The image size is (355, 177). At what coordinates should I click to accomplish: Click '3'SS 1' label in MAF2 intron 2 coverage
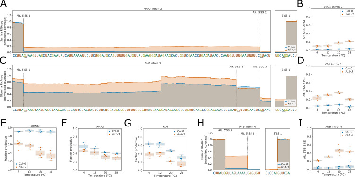coord(286,15)
